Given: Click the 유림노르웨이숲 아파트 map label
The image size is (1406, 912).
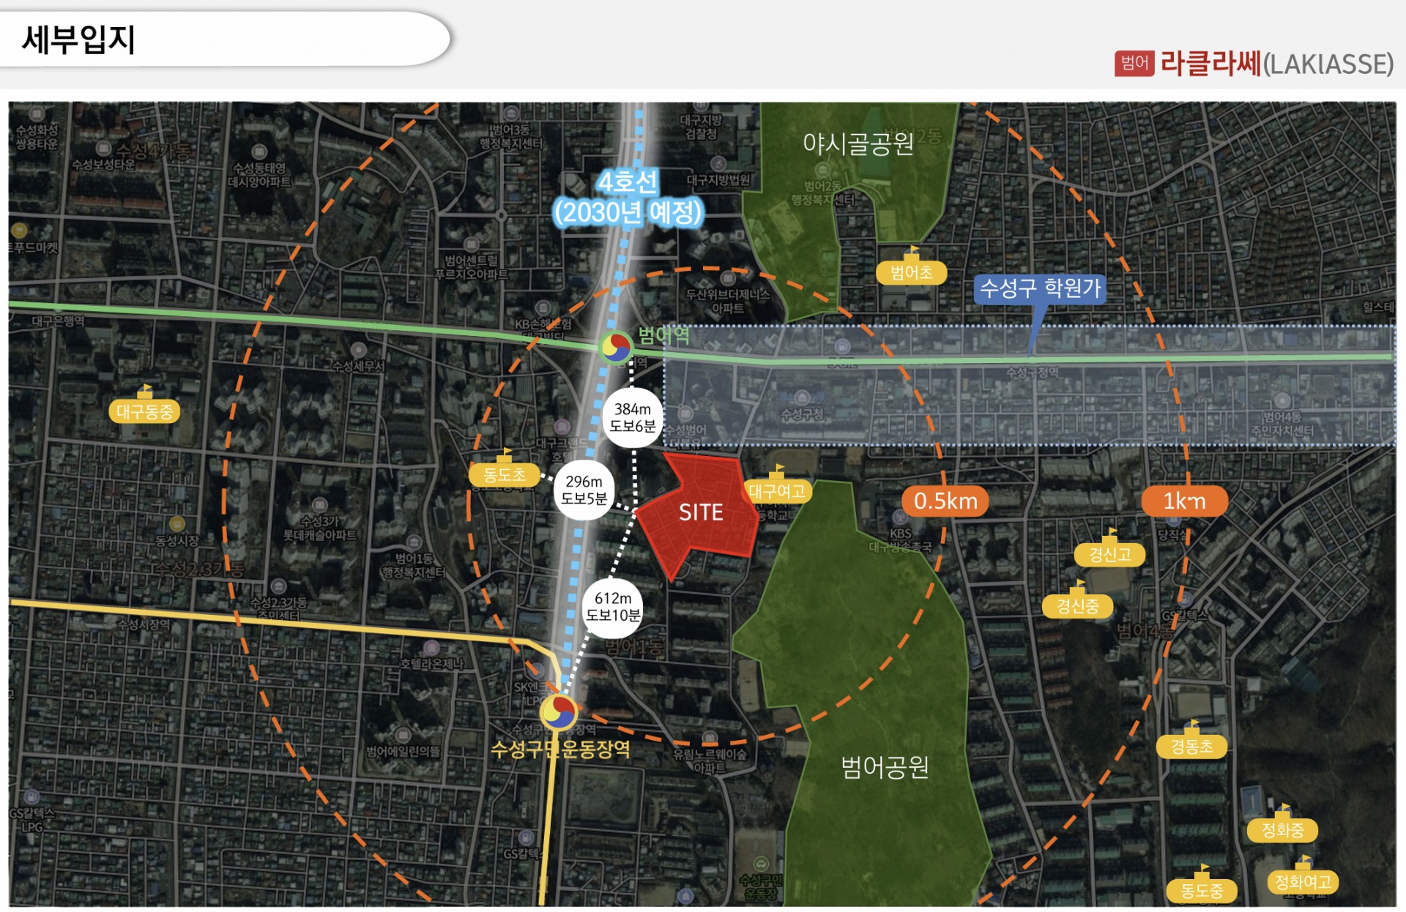Looking at the screenshot, I should point(710,761).
